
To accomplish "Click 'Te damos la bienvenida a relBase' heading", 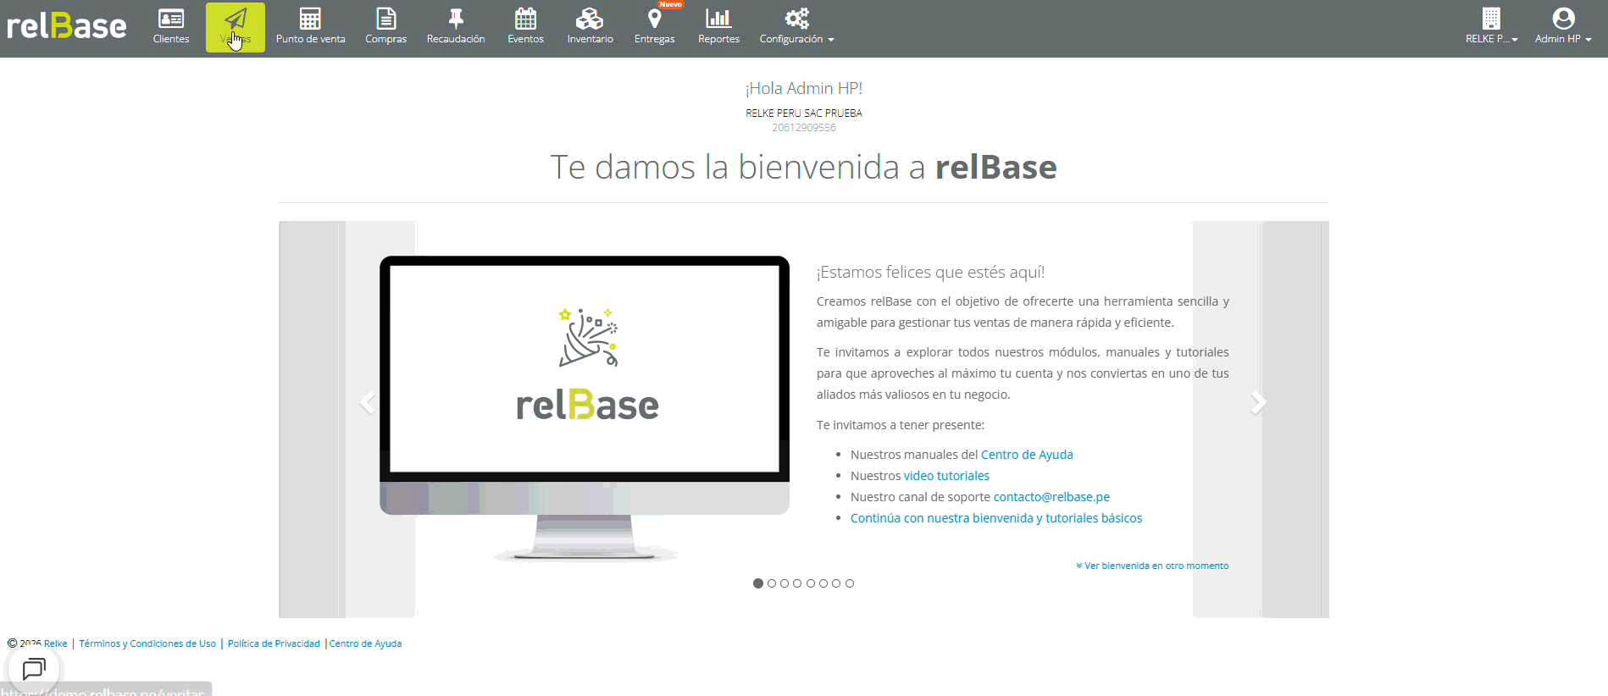I will 804,167.
